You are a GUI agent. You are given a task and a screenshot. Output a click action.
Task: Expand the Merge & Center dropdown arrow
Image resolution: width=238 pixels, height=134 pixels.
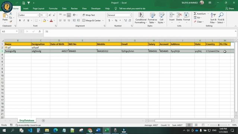[103, 20]
